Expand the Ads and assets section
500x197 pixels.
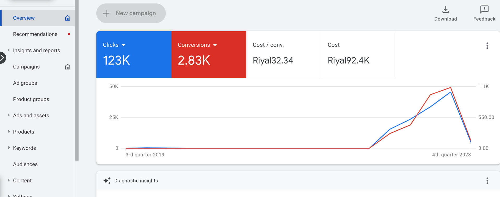(9, 115)
